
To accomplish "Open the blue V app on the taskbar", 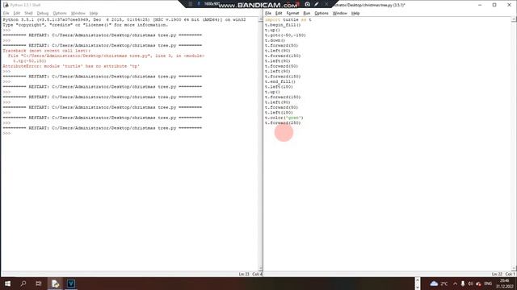I will [71, 284].
